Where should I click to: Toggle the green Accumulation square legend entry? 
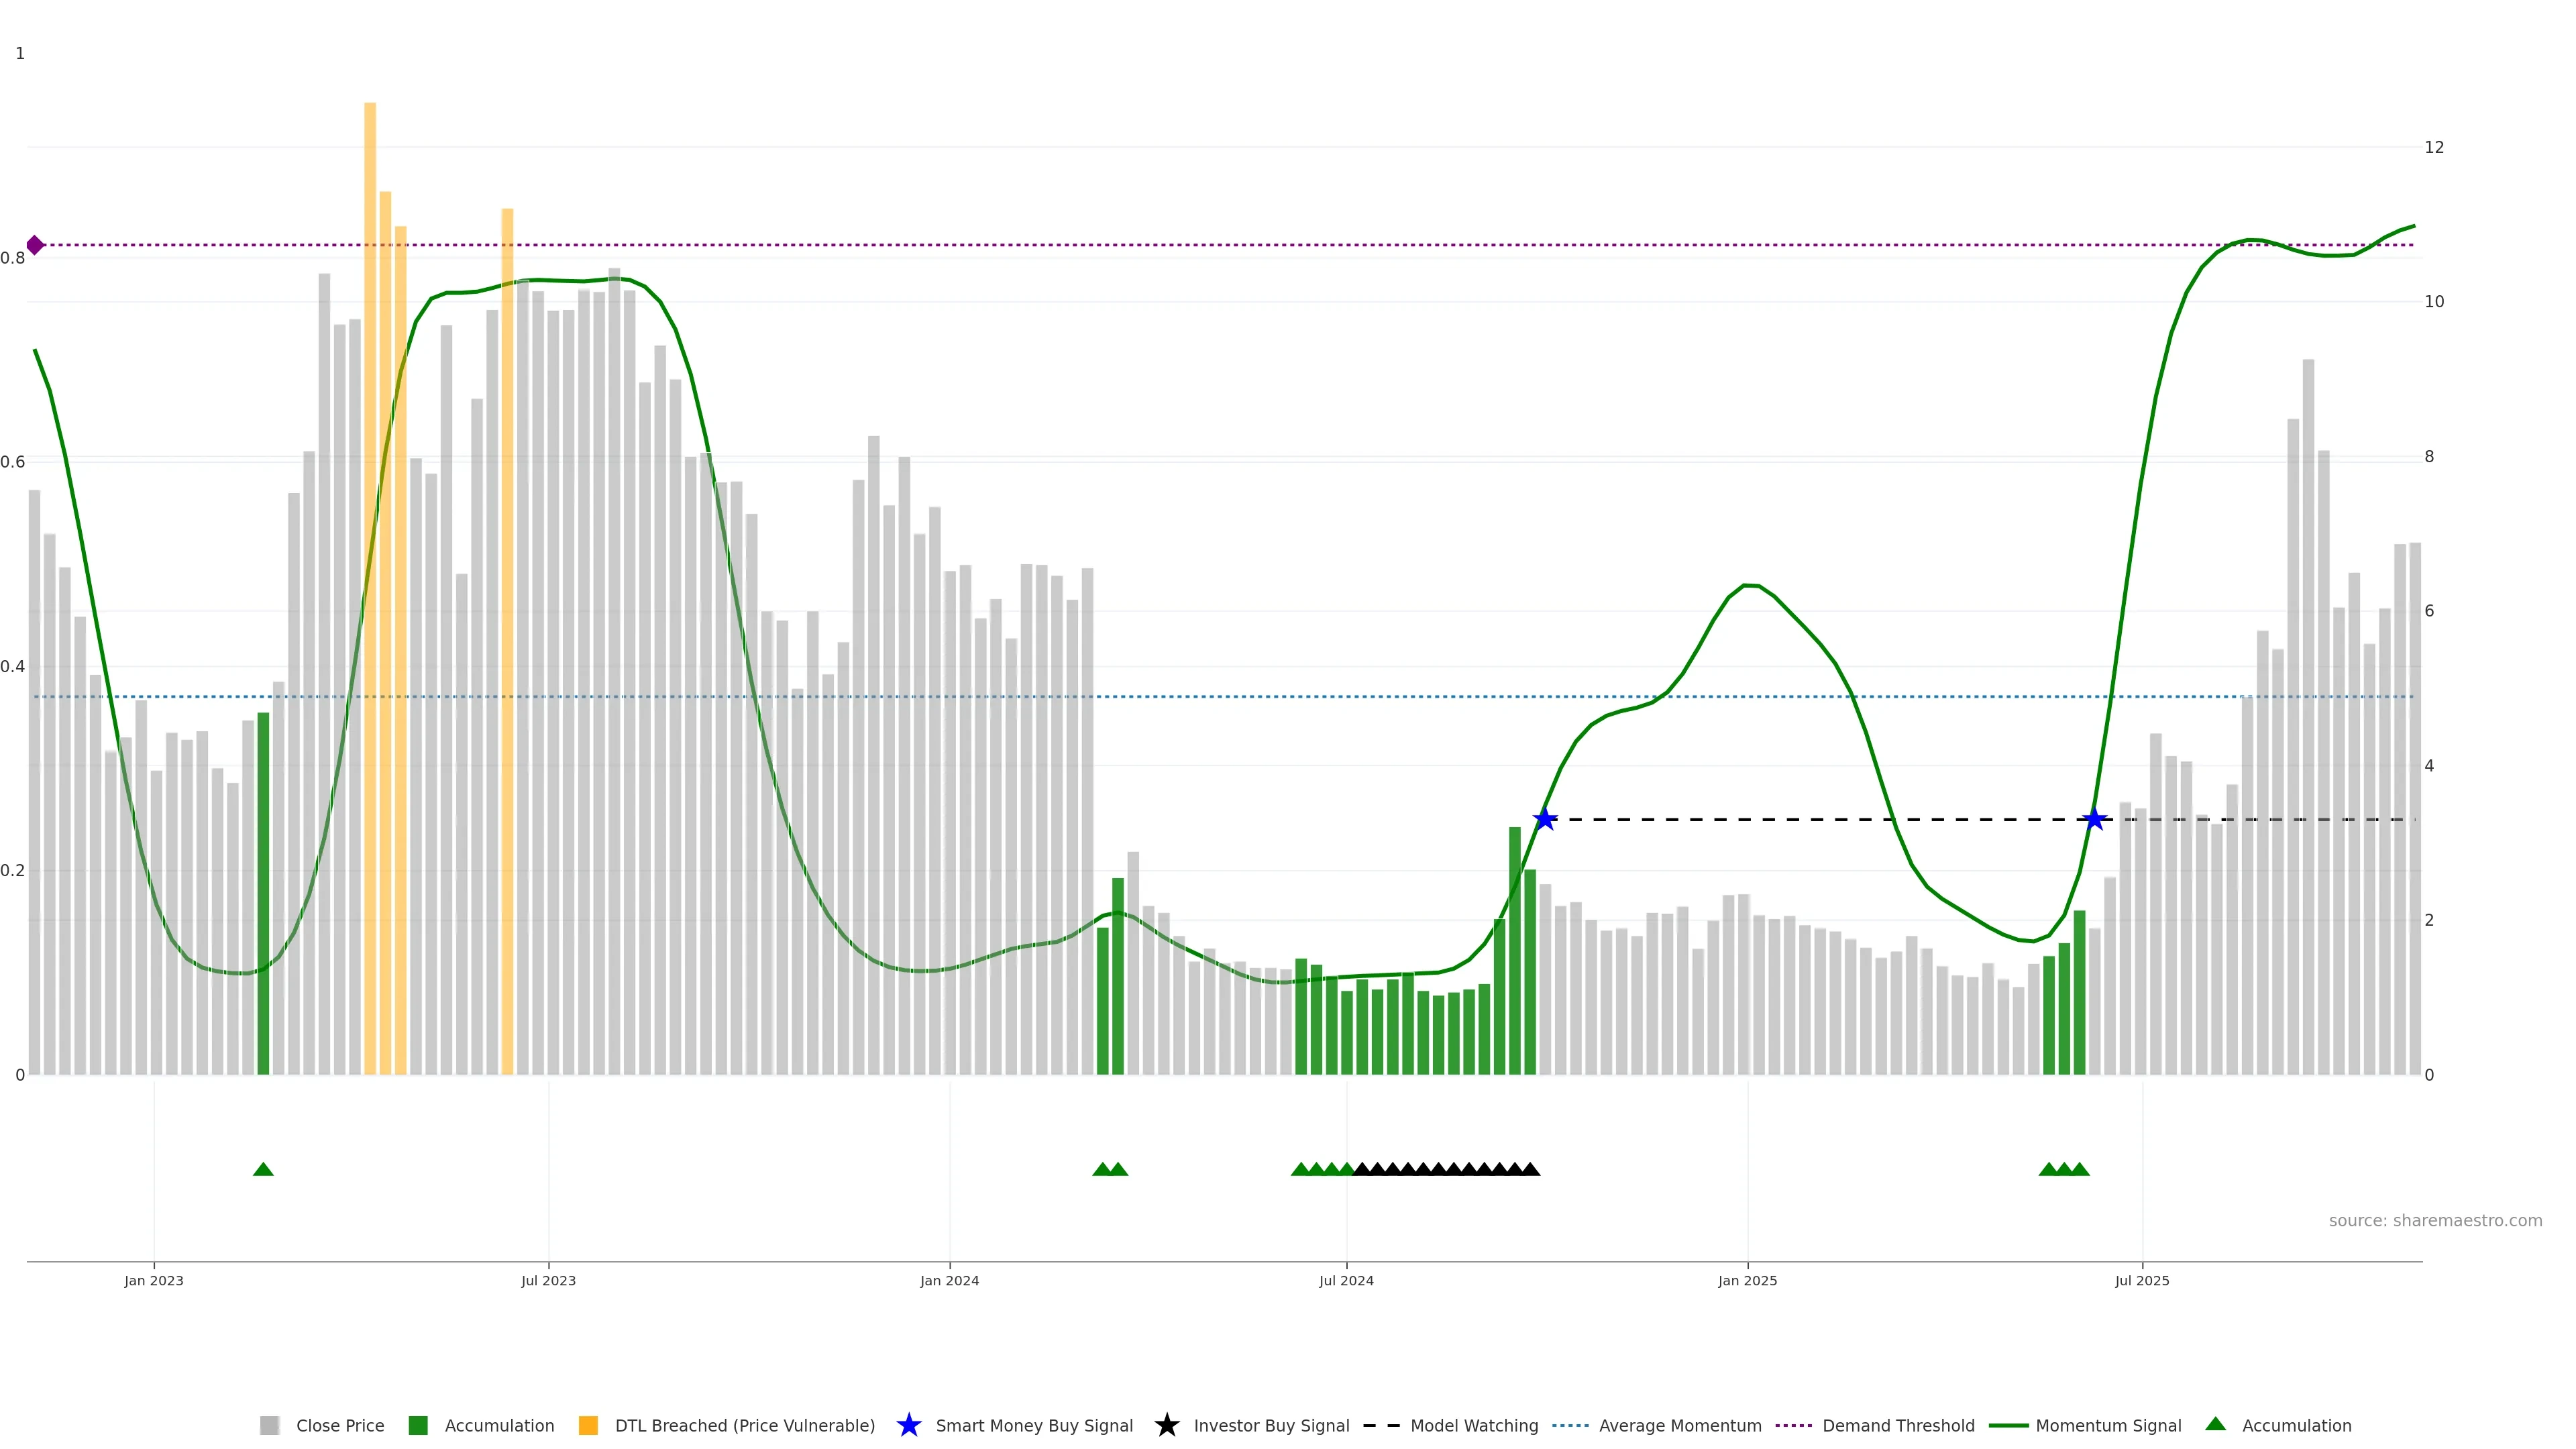[418, 1425]
